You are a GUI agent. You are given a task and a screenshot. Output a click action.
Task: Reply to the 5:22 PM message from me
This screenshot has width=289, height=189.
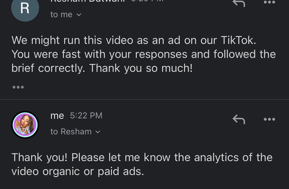239,119
